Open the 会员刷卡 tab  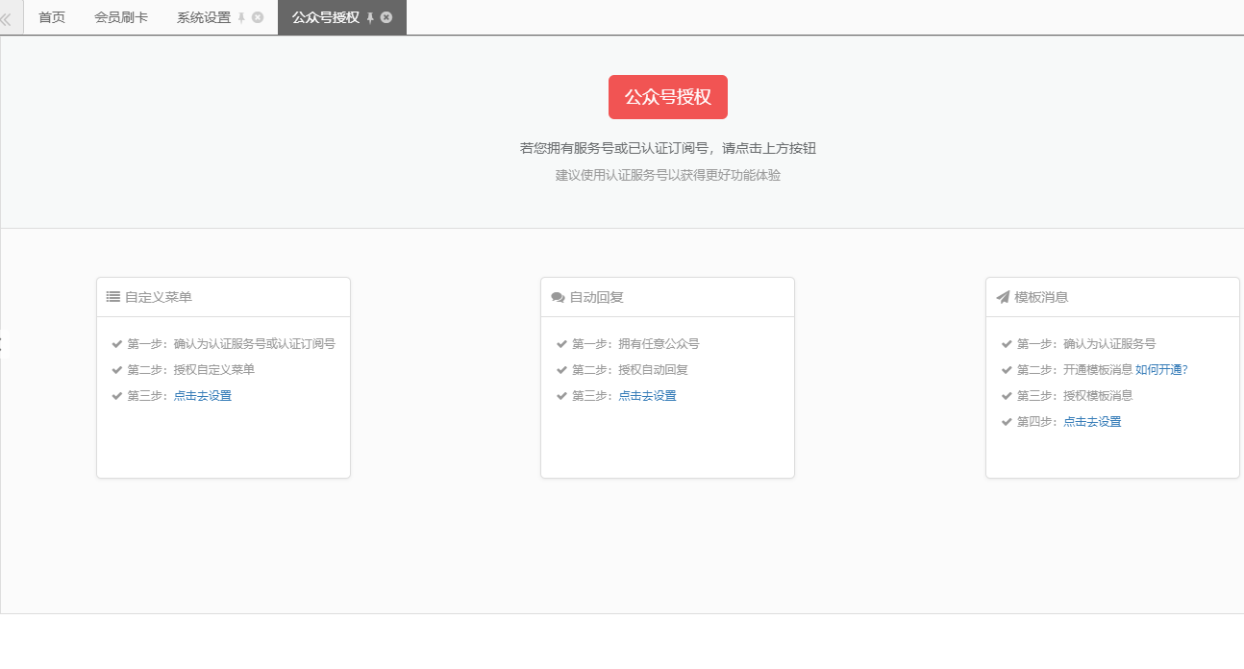coord(121,17)
